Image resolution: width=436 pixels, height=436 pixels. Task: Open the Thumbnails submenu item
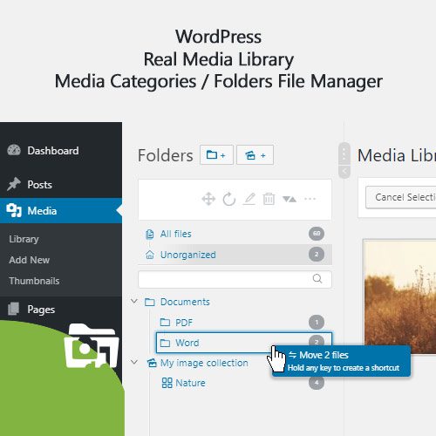point(34,281)
